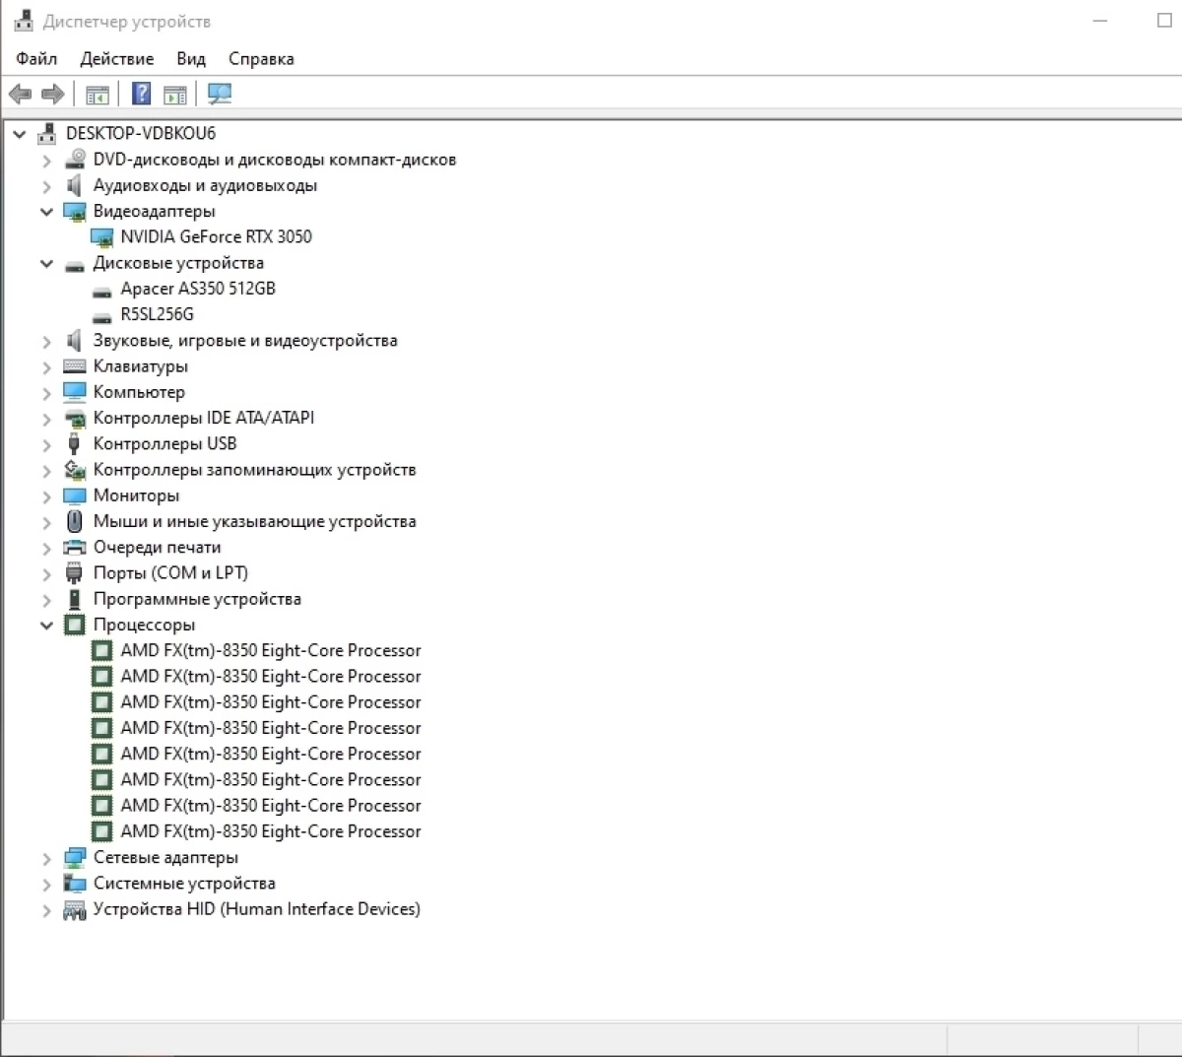Image resolution: width=1182 pixels, height=1057 pixels.
Task: Select Устройства HID (Human Interface Devices) label
Action: click(x=257, y=909)
